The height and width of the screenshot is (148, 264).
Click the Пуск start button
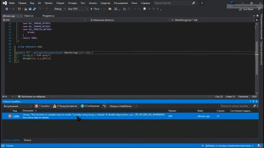(95, 9)
